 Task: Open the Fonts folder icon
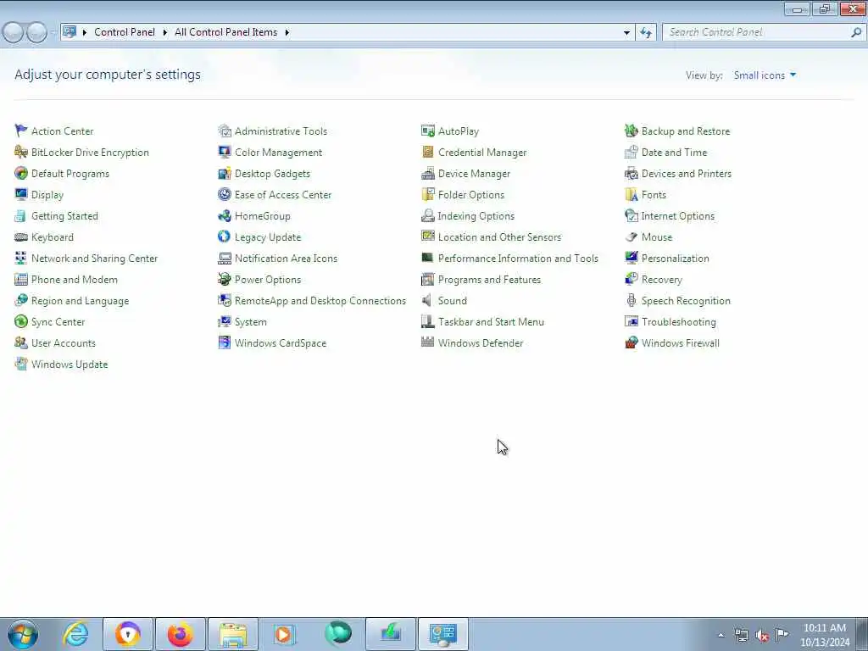pos(631,194)
